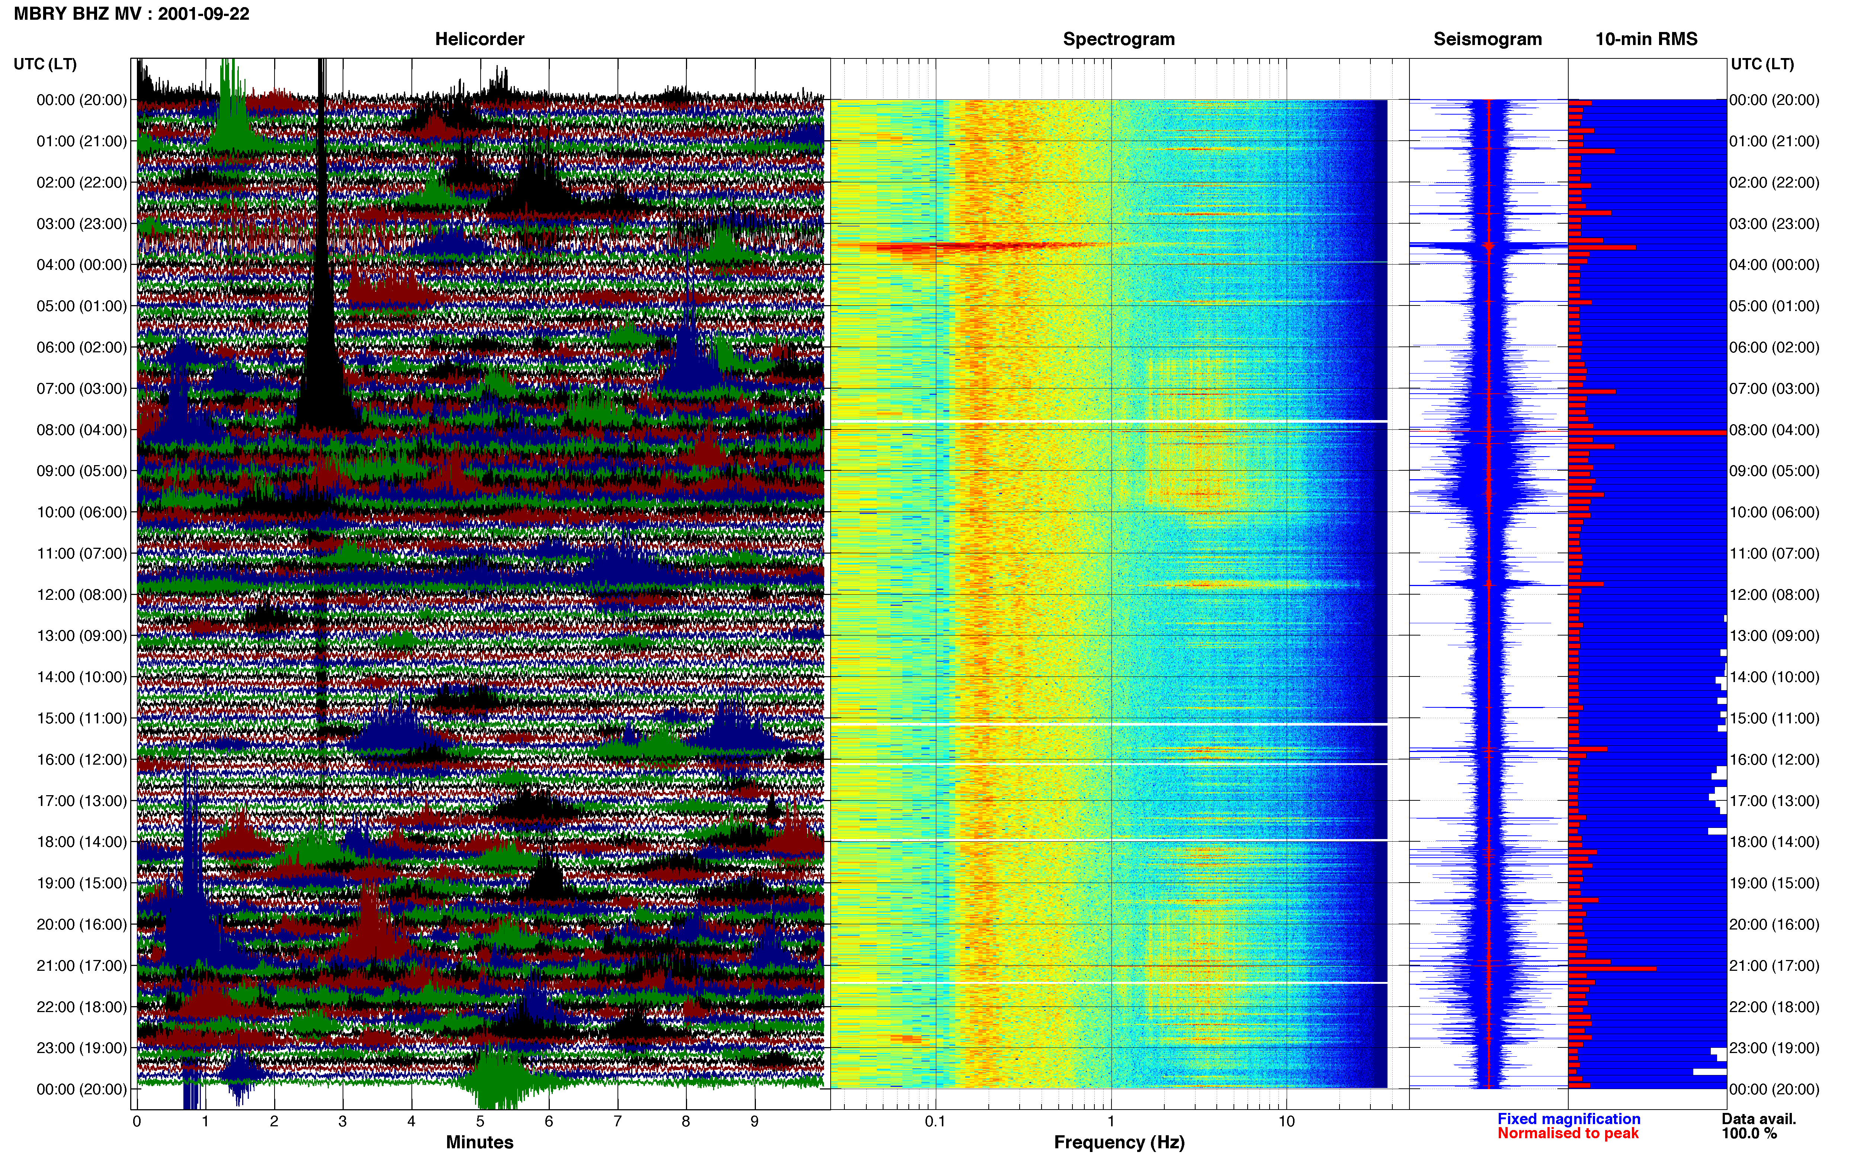This screenshot has width=1867, height=1168.
Task: Click the left time label '16:00 (12:00)'
Action: pyautogui.click(x=82, y=760)
